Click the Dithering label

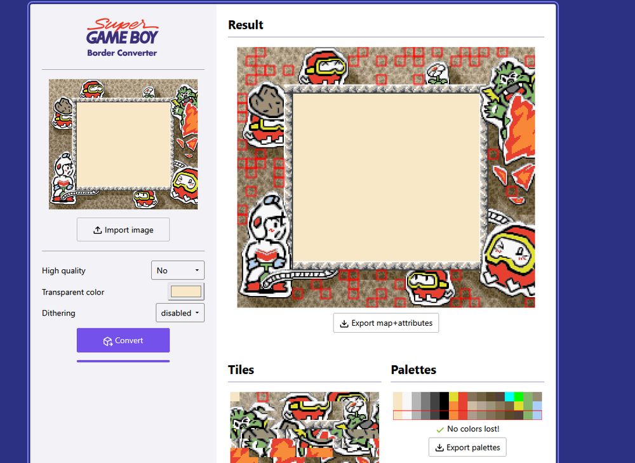click(58, 313)
